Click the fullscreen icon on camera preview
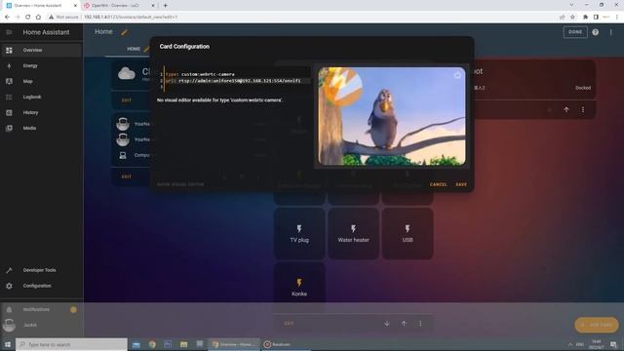This screenshot has width=624, height=351. [x=457, y=74]
